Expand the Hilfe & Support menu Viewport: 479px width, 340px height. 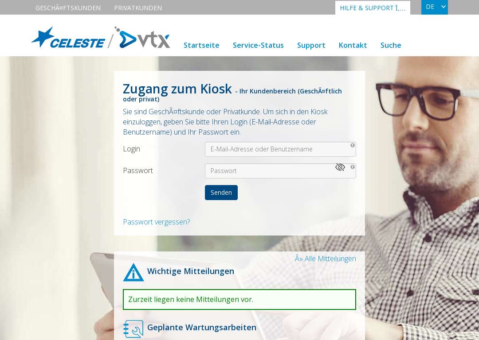373,8
